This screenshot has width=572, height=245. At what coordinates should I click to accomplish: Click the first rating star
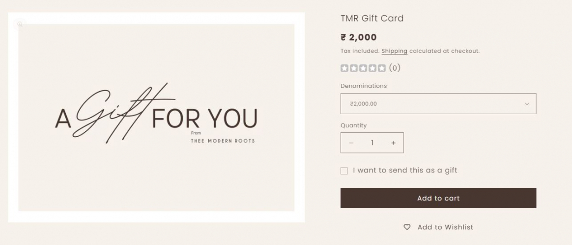point(344,68)
